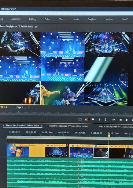Click the first audio track keyframe icon

[82, 160]
